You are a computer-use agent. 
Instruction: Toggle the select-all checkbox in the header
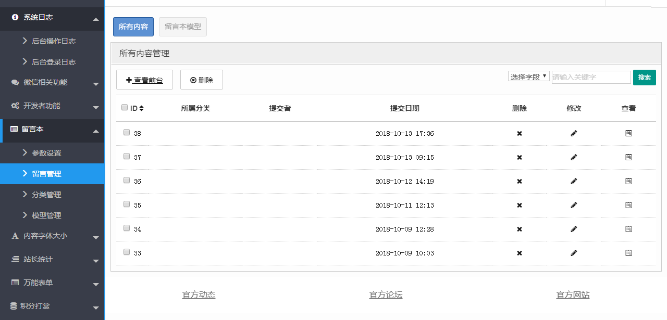[124, 108]
